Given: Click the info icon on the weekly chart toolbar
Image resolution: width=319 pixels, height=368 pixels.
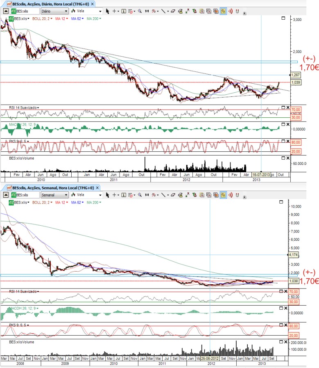Looking at the screenshot, I should [x=124, y=195].
